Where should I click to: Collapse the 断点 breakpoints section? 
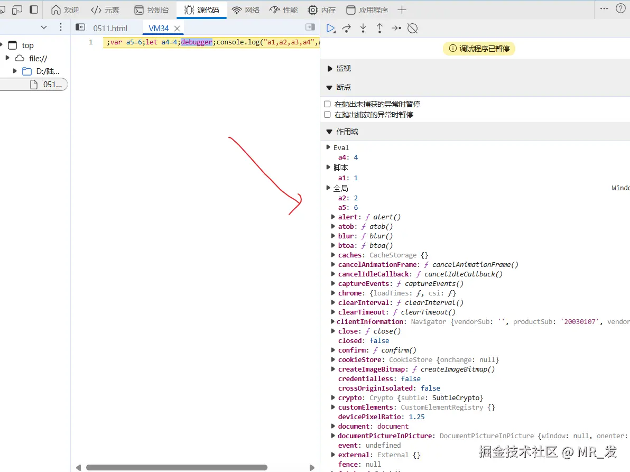click(329, 88)
